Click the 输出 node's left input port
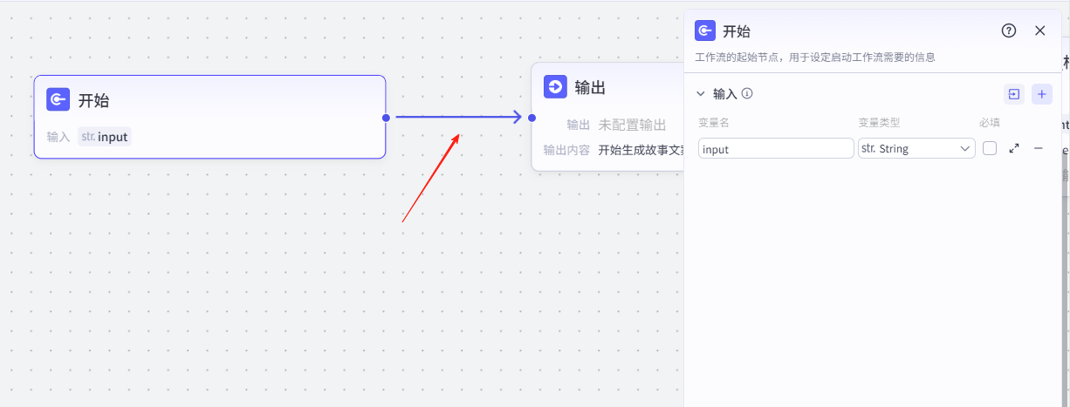The width and height of the screenshot is (1070, 407). (x=532, y=117)
